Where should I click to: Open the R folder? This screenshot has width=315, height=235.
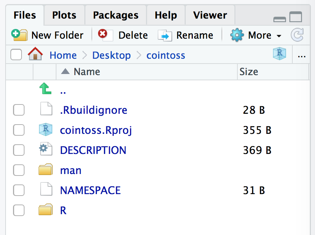pyautogui.click(x=63, y=210)
